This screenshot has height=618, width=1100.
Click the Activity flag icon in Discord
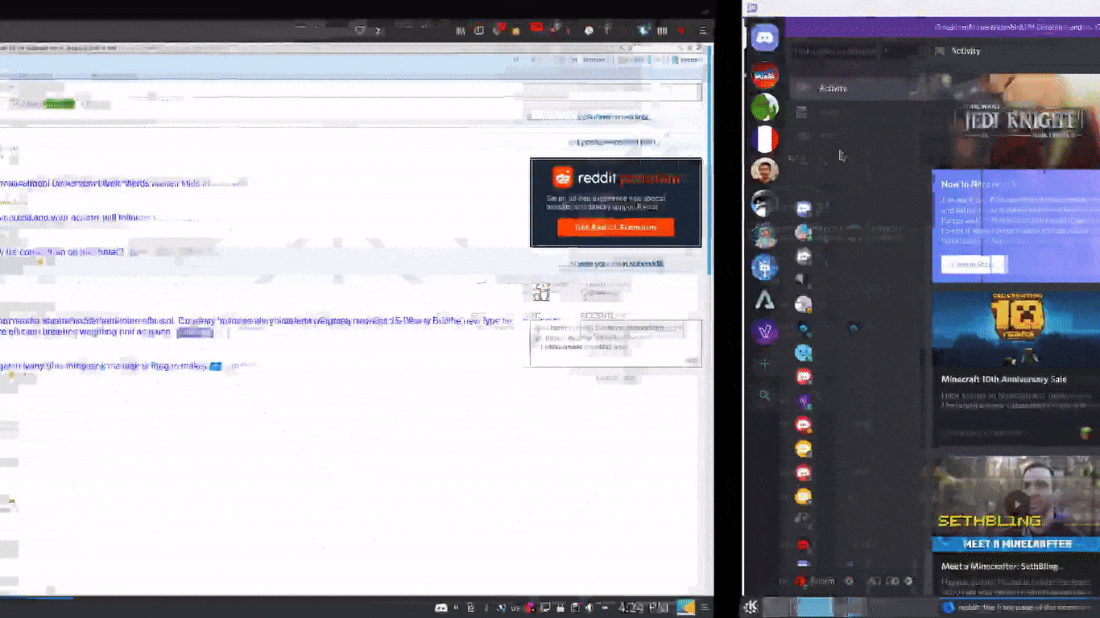(939, 51)
